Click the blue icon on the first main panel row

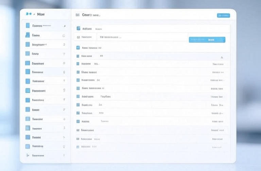pos(79,29)
